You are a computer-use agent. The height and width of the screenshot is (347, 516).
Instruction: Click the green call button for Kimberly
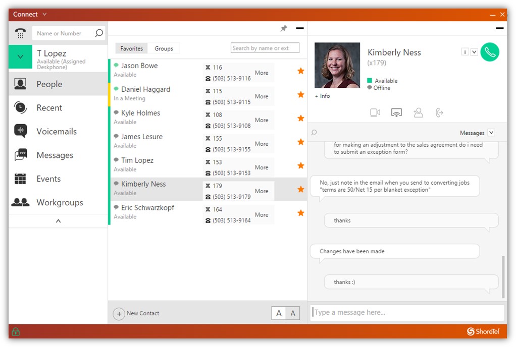(489, 51)
